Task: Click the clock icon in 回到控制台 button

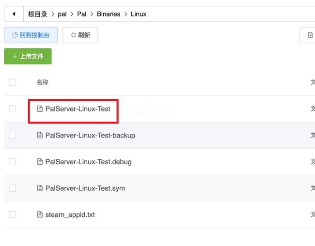Action: coord(15,35)
